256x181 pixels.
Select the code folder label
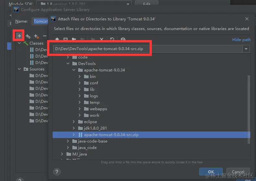(83, 57)
